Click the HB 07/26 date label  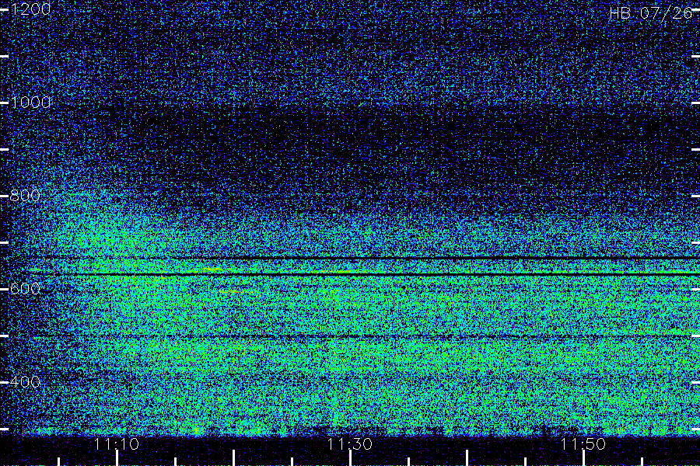[651, 13]
